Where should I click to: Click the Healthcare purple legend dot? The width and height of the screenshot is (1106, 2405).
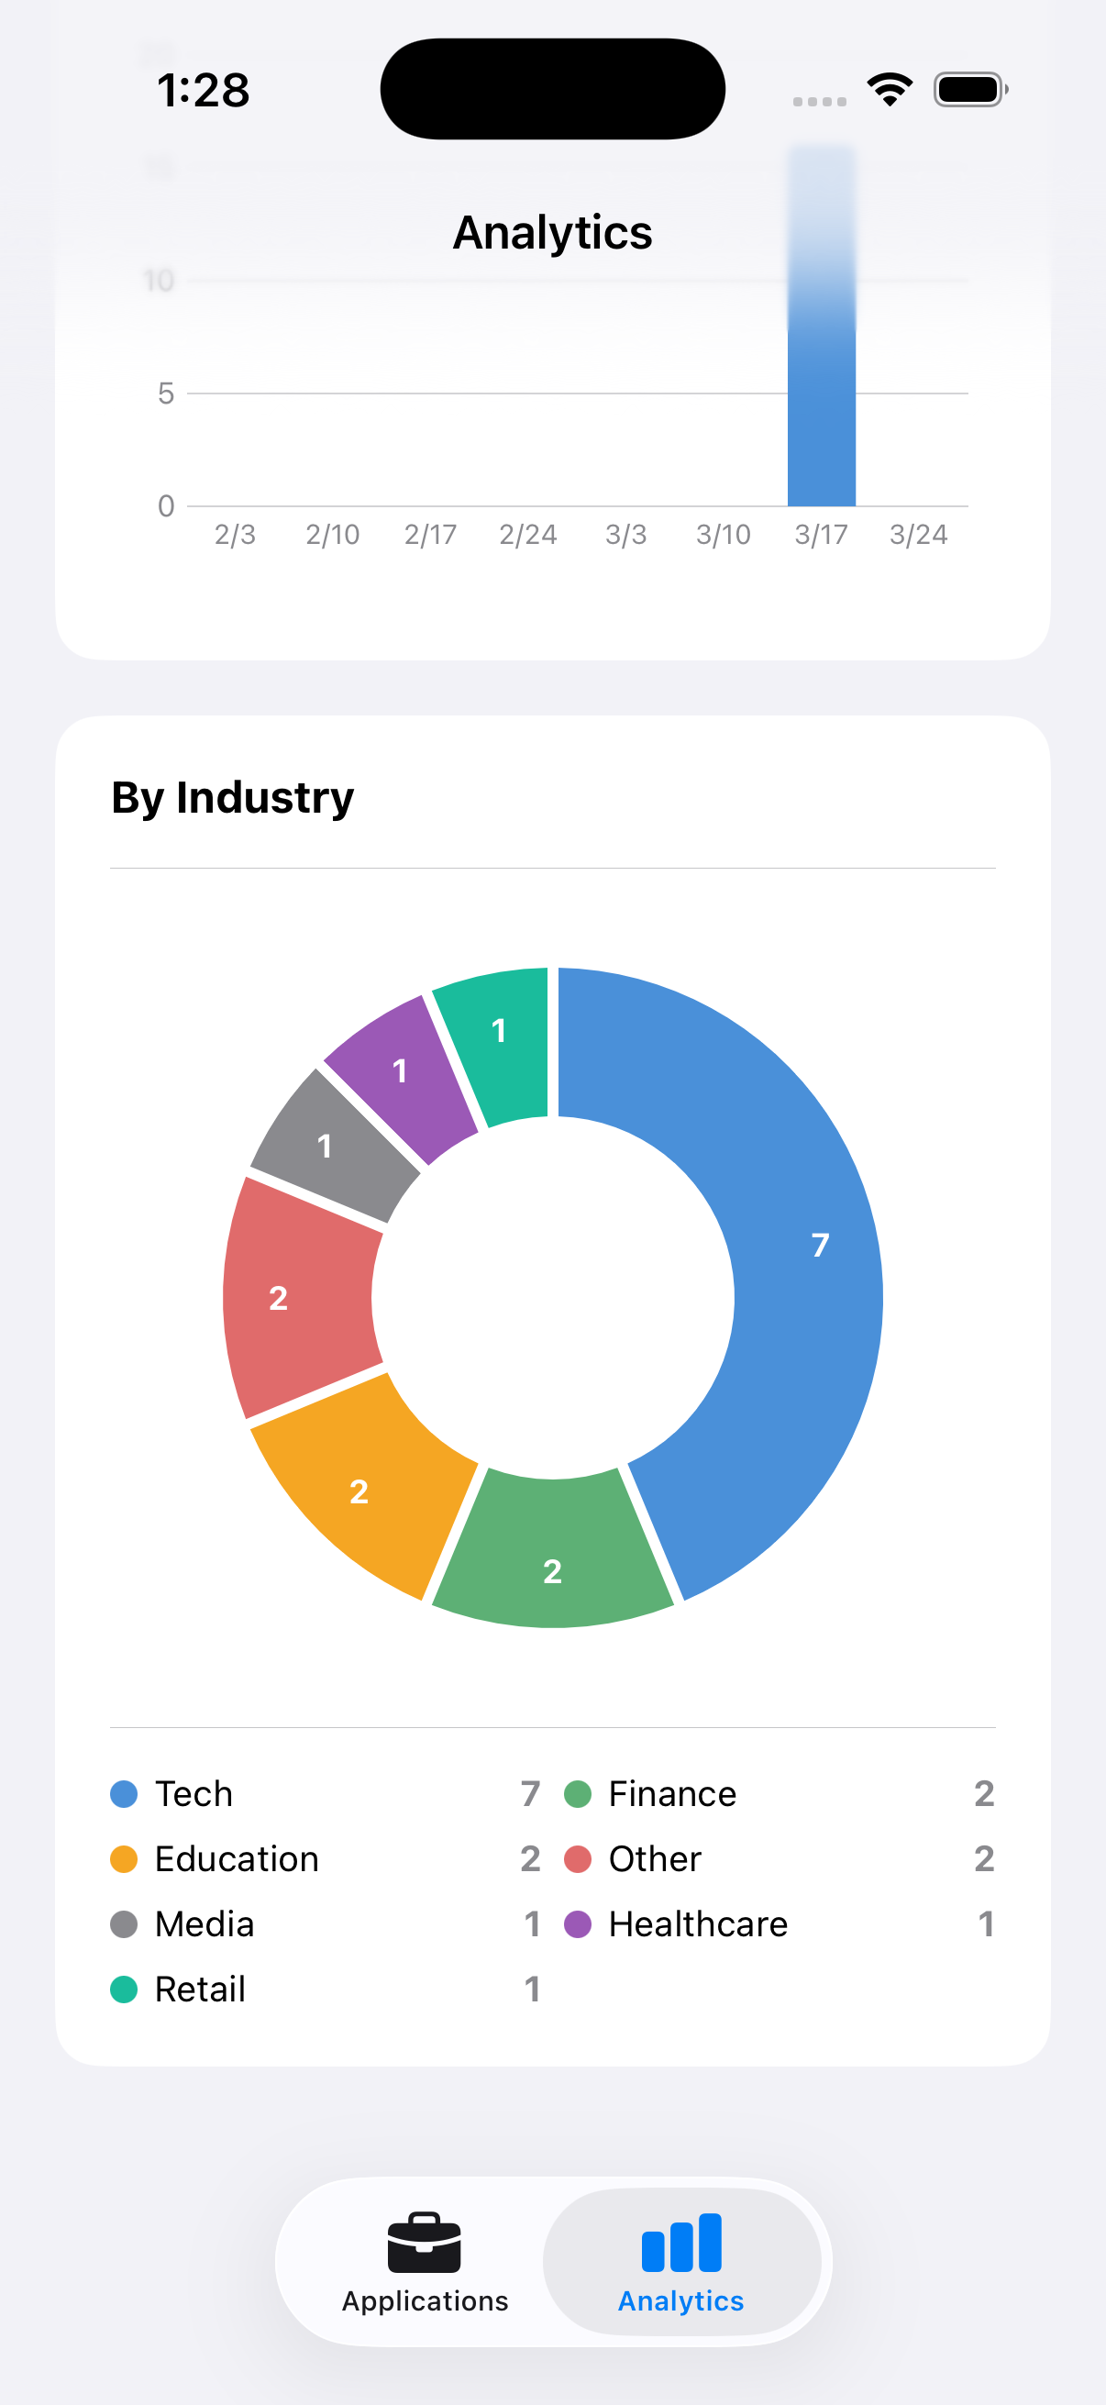(578, 1925)
